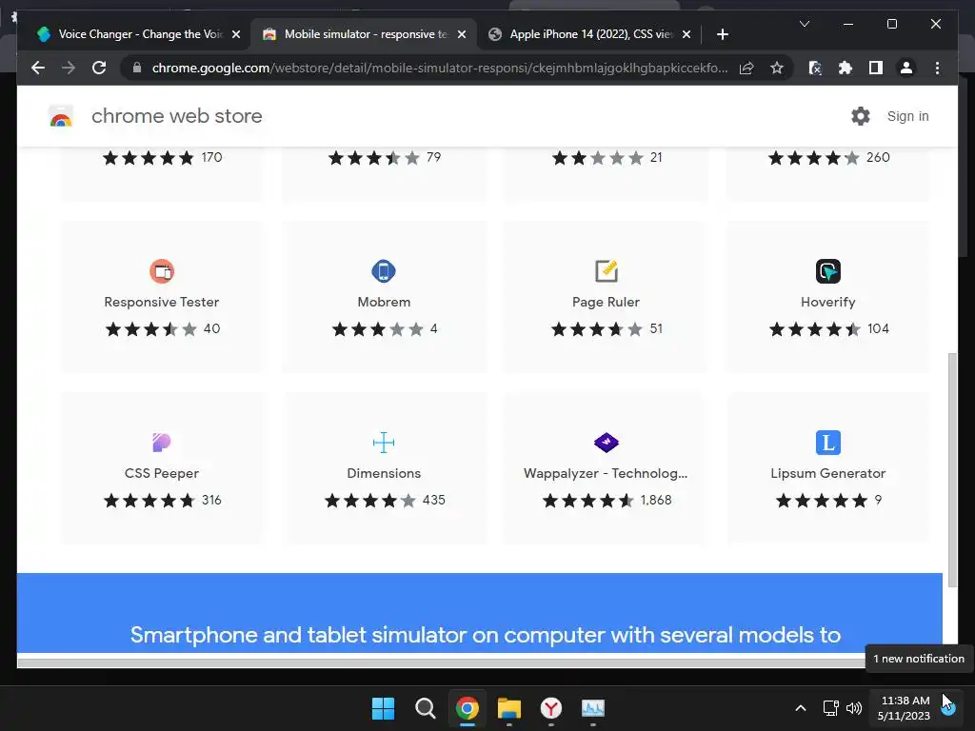Open the Extensions puzzle menu
Screen dimensions: 975x731
point(846,68)
